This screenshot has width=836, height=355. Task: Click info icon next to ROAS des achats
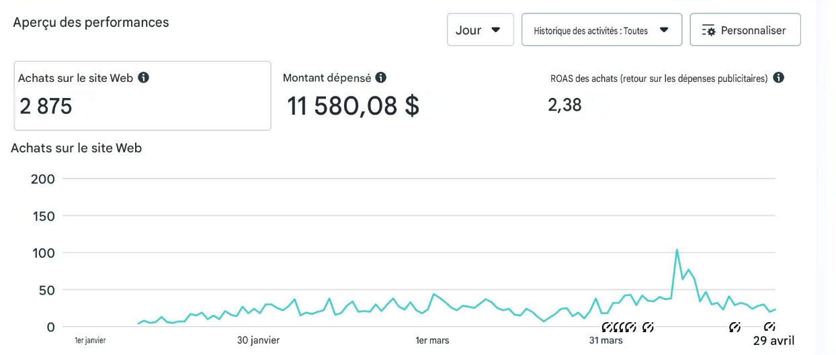point(778,78)
